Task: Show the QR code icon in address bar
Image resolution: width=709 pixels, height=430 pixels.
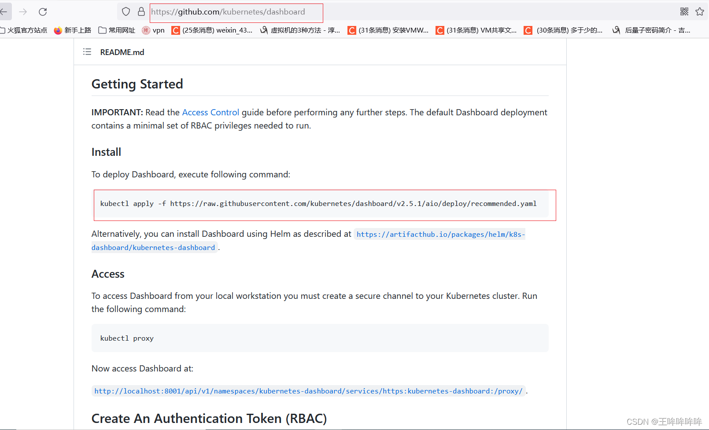Action: 684,12
